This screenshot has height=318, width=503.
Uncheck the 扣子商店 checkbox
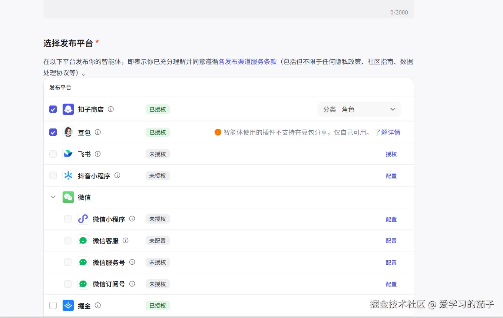[x=53, y=109]
